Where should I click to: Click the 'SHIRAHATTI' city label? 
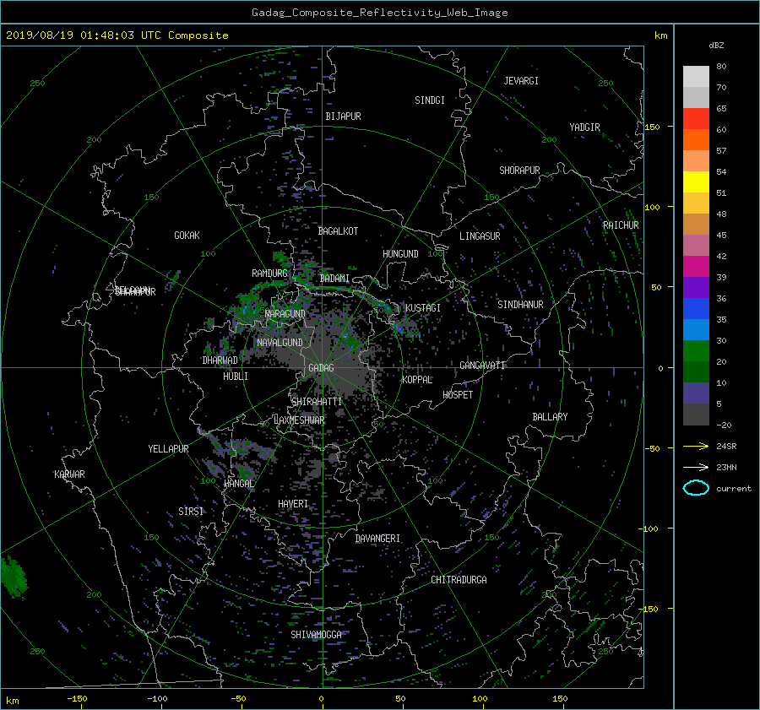pyautogui.click(x=317, y=402)
